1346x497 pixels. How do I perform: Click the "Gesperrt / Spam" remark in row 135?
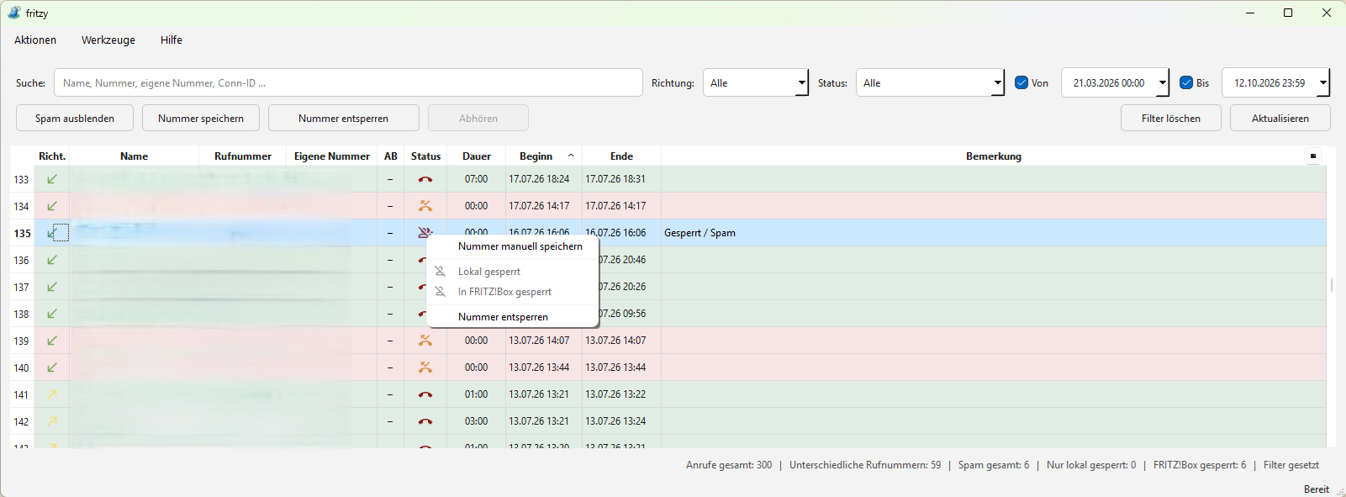click(699, 233)
